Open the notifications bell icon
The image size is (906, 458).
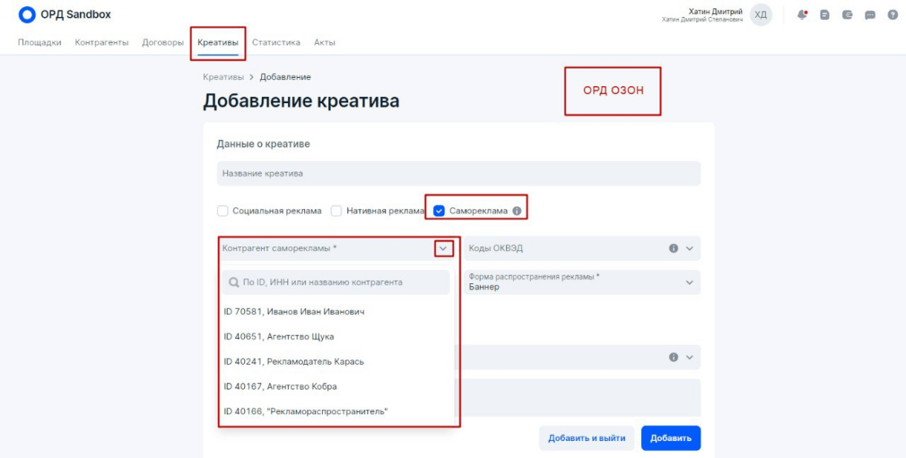[x=802, y=15]
